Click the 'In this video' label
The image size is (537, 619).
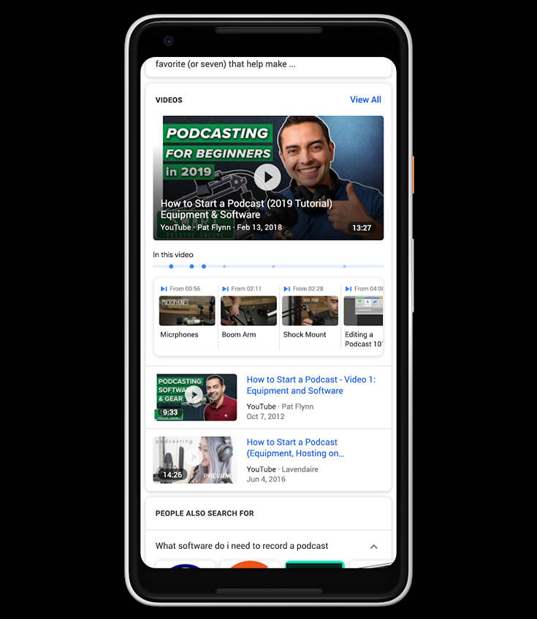pyautogui.click(x=173, y=255)
